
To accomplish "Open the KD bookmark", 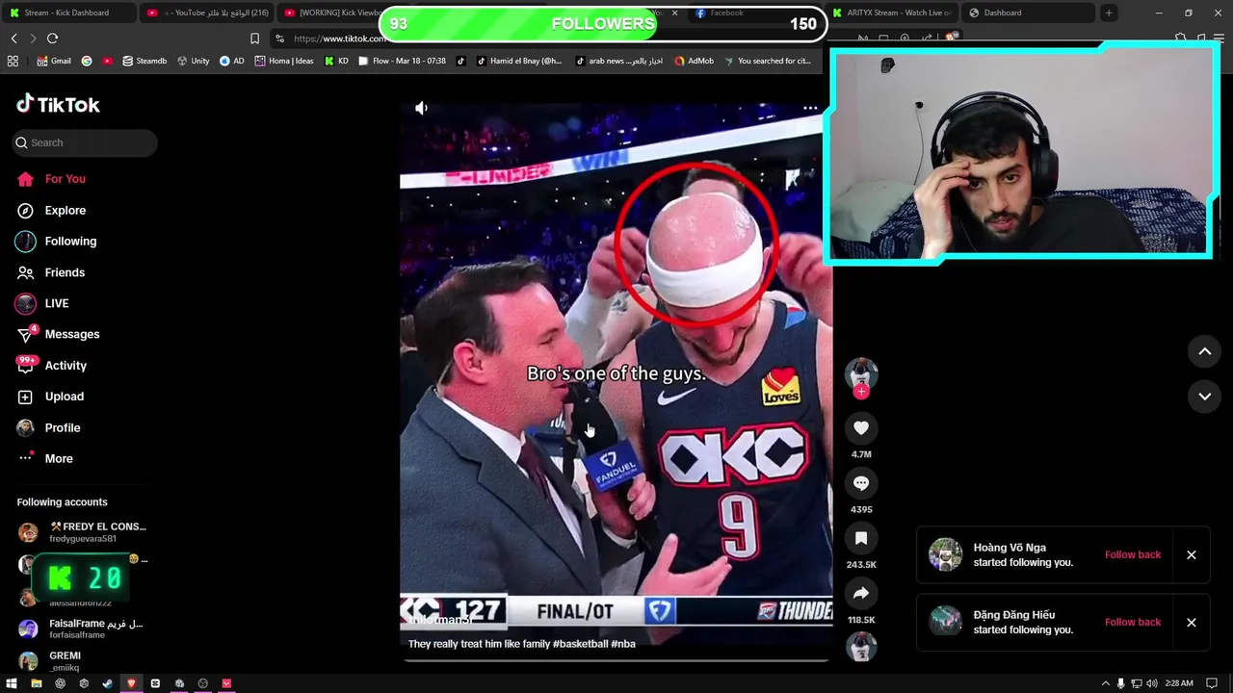I will [336, 61].
